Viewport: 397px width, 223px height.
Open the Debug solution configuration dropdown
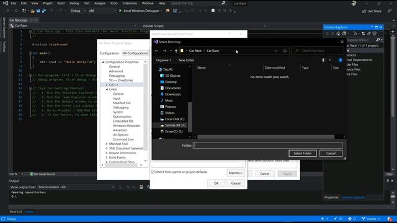[x=78, y=11]
